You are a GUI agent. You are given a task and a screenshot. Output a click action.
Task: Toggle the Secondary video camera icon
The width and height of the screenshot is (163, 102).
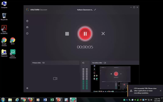coord(105,63)
